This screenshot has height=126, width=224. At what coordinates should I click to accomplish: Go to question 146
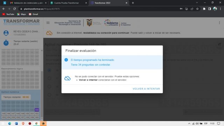(x=8, y=113)
